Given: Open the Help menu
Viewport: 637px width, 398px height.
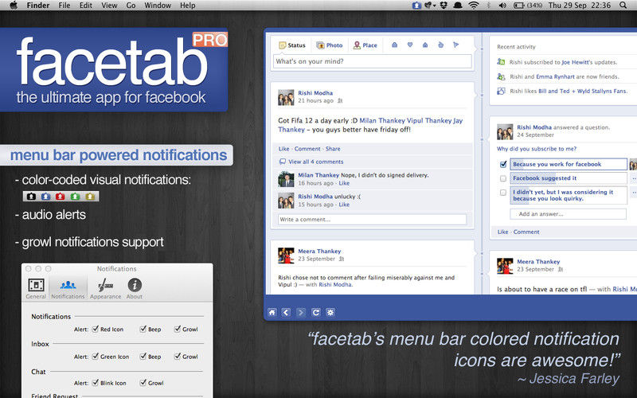Looking at the screenshot, I should coord(188,6).
